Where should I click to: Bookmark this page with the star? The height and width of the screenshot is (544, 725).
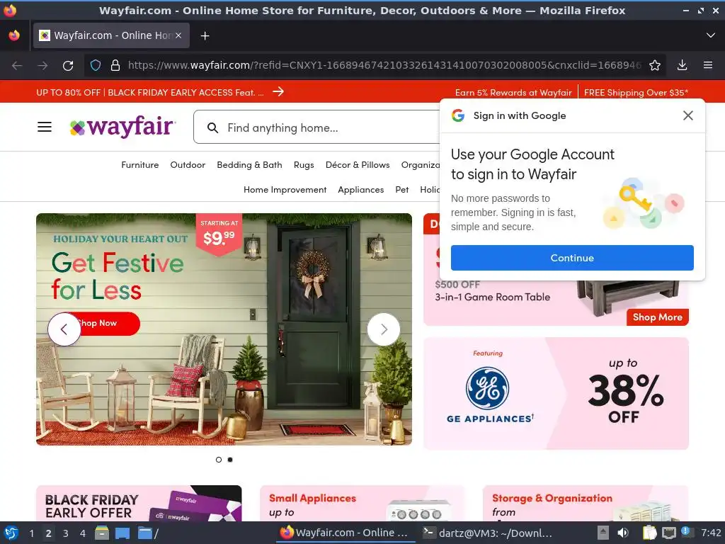[654, 66]
